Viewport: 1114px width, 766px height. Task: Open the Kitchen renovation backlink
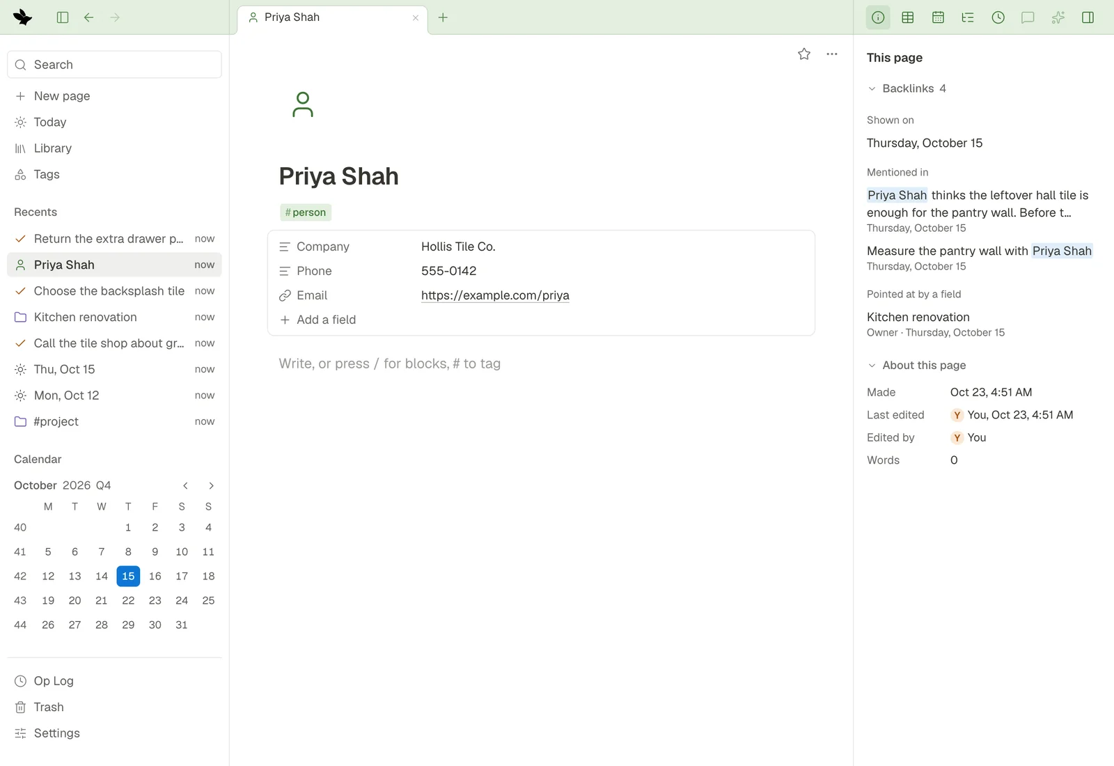[x=918, y=317]
